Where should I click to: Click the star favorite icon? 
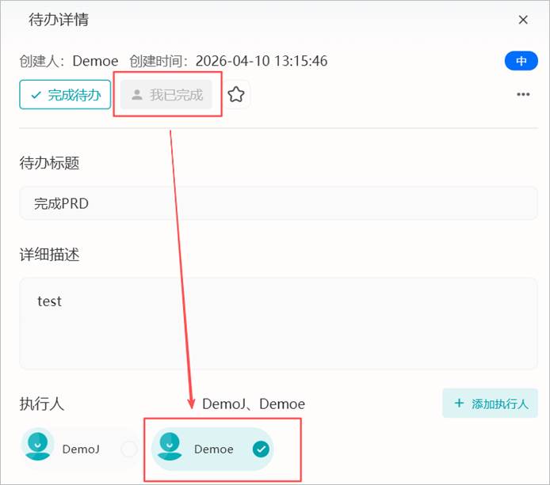pos(236,95)
